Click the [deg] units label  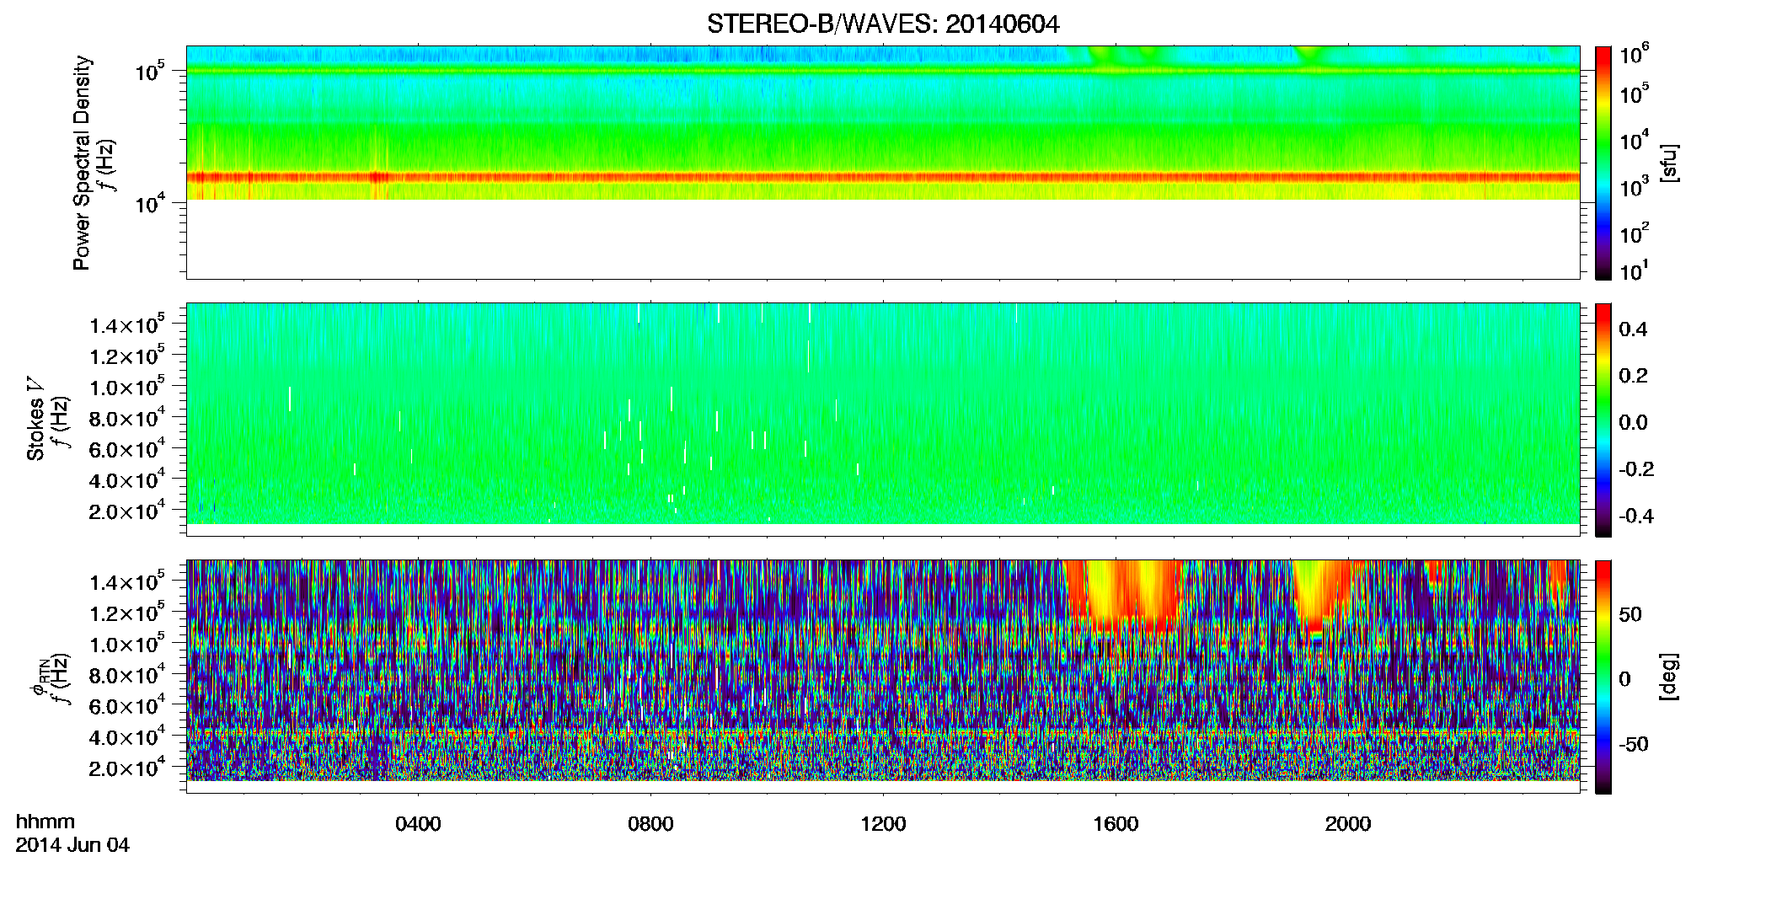click(1668, 677)
